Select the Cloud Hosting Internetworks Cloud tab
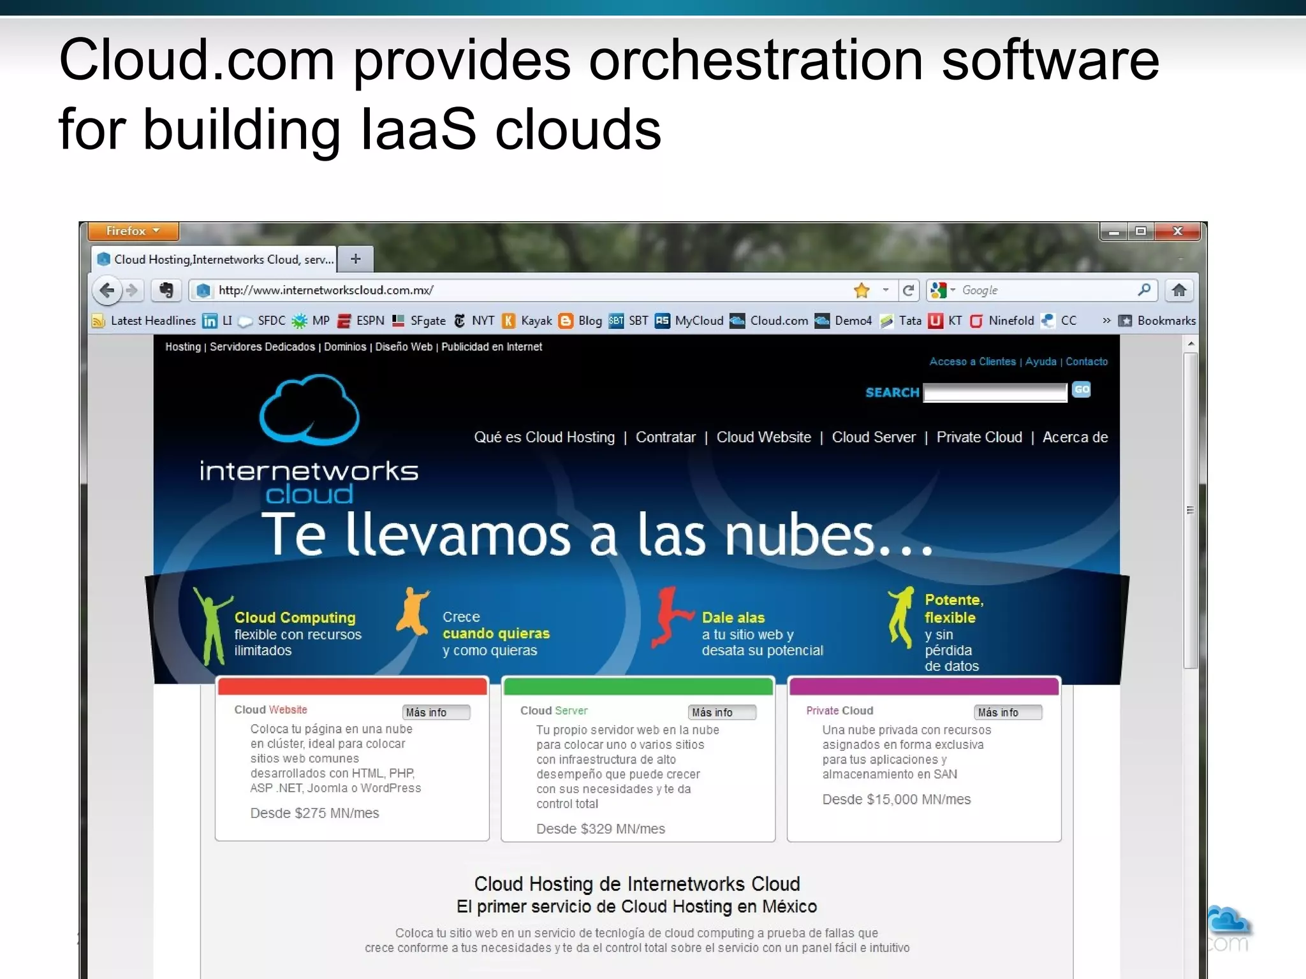The width and height of the screenshot is (1306, 979). tap(214, 259)
